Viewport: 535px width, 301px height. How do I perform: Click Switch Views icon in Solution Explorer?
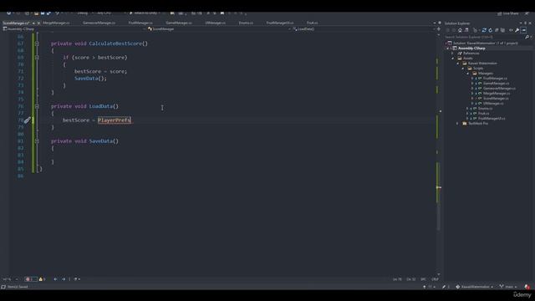[x=466, y=30]
